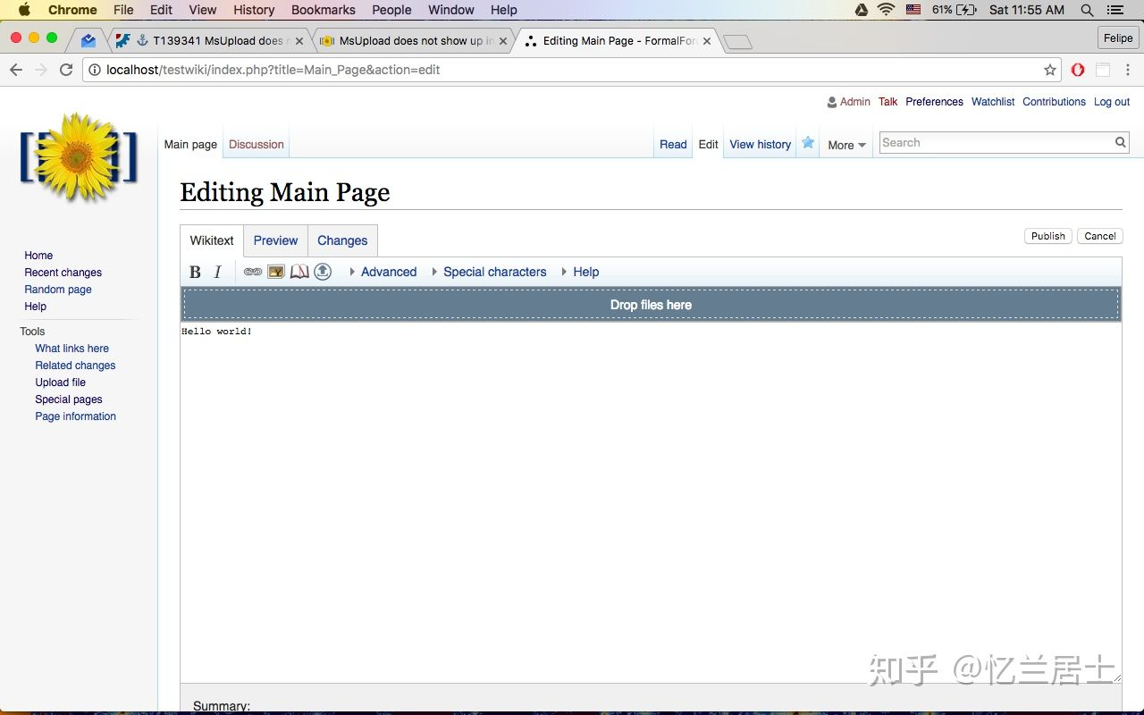The width and height of the screenshot is (1144, 715).
Task: Apply bold formatting in the editor toolbar
Action: pyautogui.click(x=195, y=272)
